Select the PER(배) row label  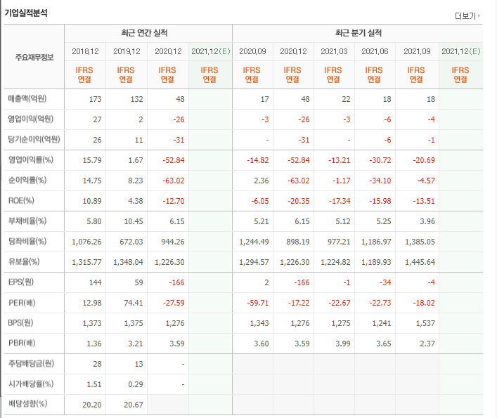[x=22, y=303]
